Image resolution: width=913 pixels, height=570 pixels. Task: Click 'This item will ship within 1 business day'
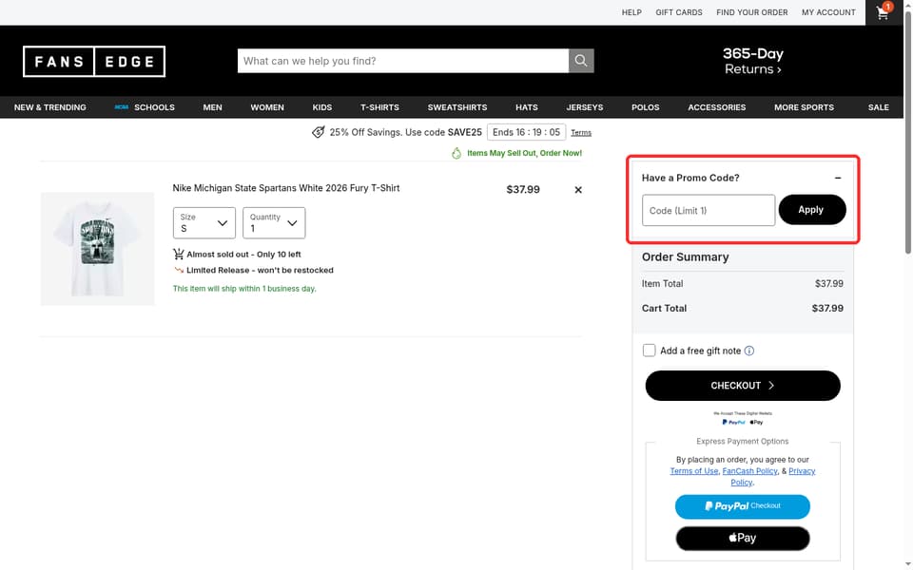tap(244, 289)
